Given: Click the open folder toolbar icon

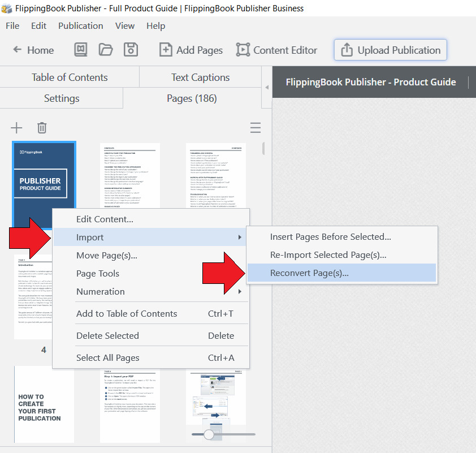Looking at the screenshot, I should click(x=106, y=50).
